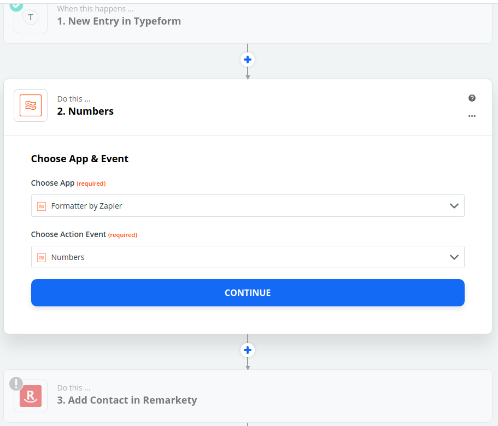Click the blue CONTINUE button

click(248, 293)
